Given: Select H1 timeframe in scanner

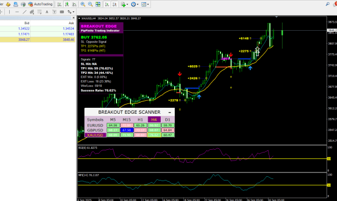Looking at the screenshot, I should [x=140, y=120].
